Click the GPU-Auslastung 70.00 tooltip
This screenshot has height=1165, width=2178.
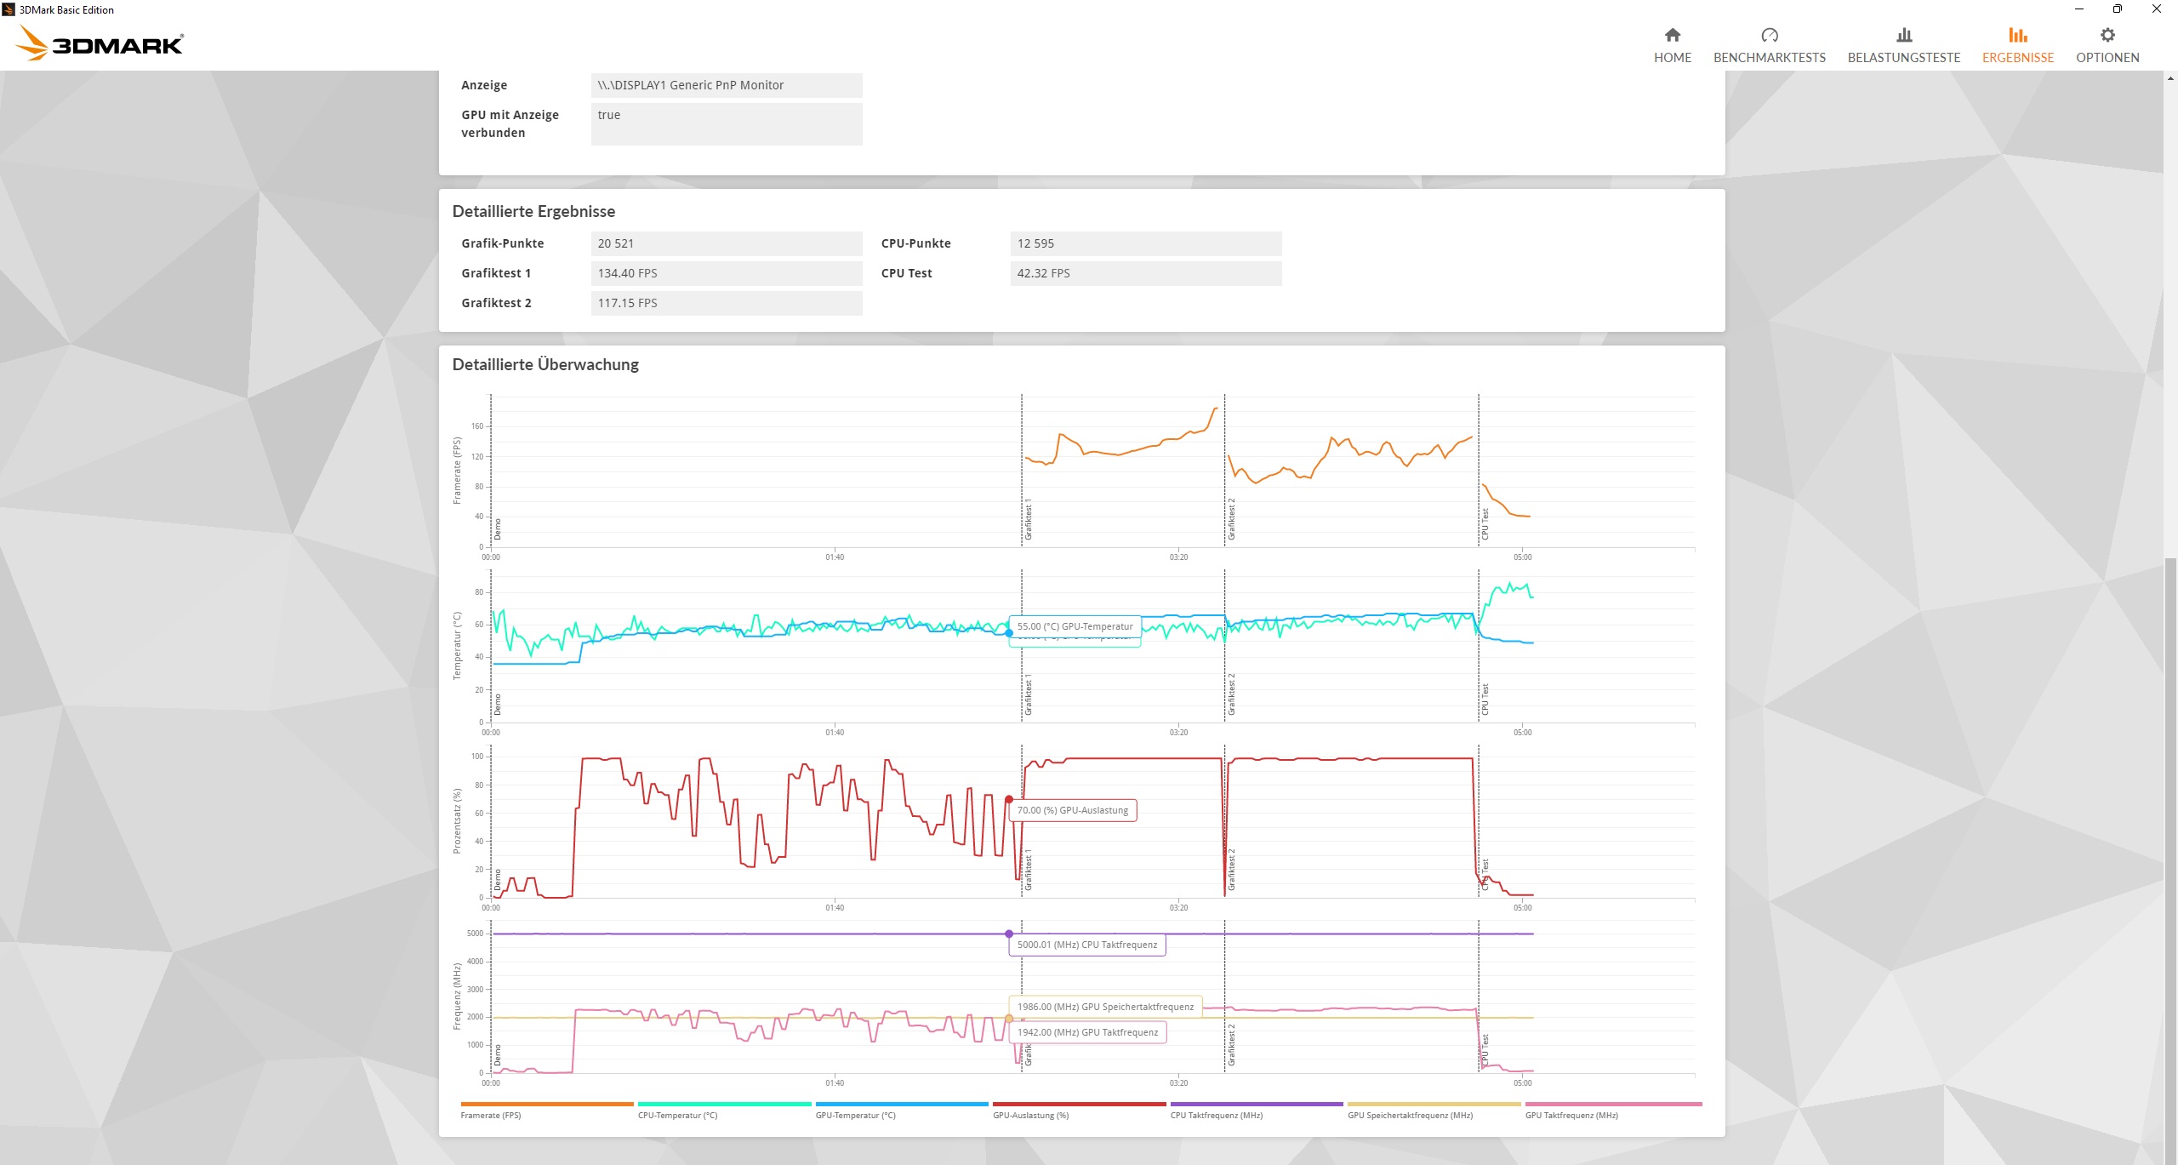tap(1072, 810)
